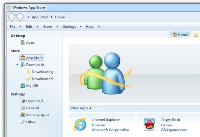
Task: Click the Downloading yellow arrow icon
Action: click(28, 72)
